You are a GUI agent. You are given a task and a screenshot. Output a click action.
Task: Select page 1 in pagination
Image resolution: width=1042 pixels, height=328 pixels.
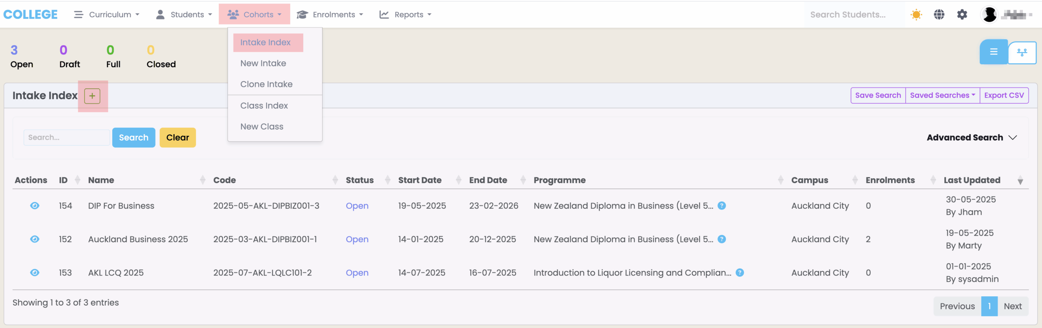989,306
